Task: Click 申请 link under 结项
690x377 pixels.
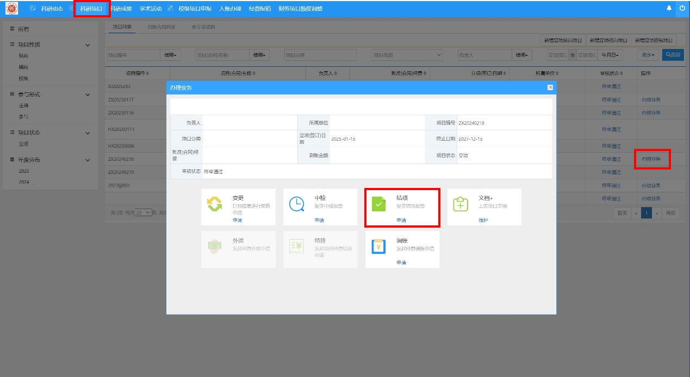Action: tap(401, 220)
